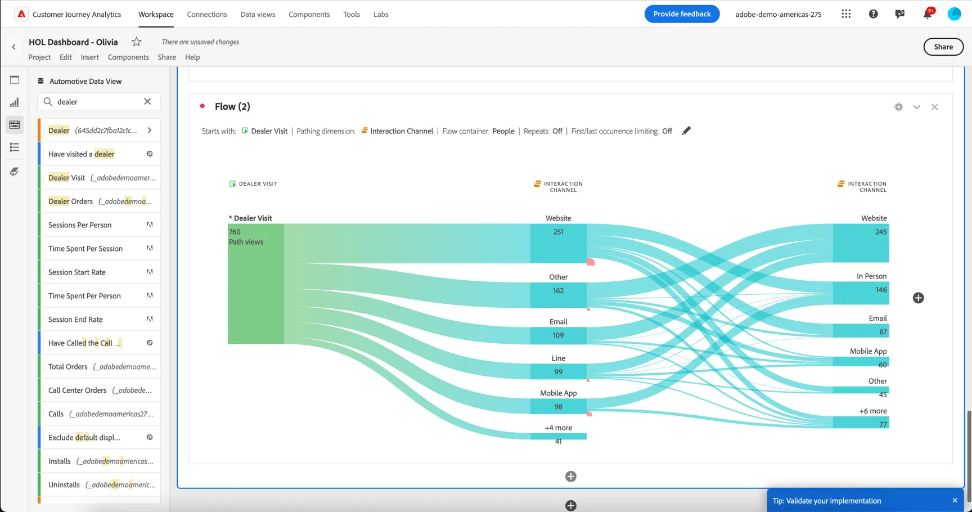This screenshot has width=972, height=512.
Task: Open the list icon in left rail
Action: [15, 147]
